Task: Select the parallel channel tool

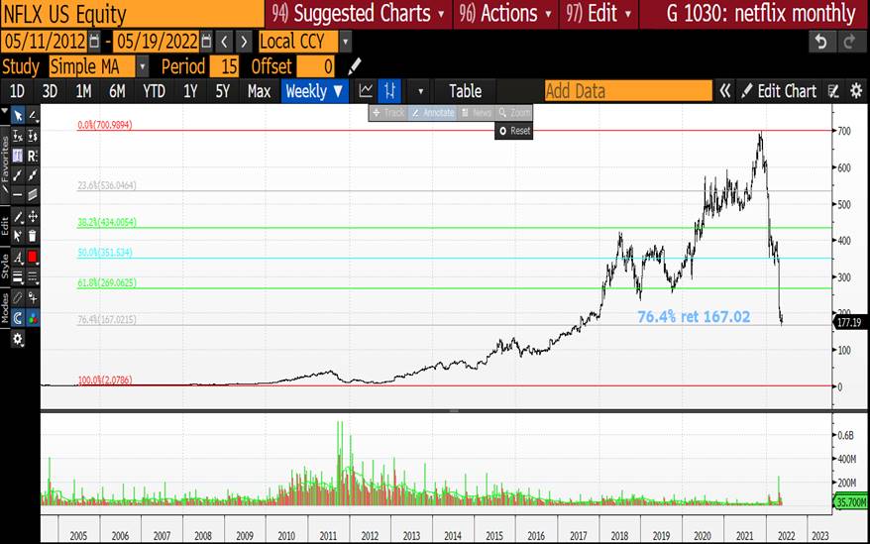Action: point(33,194)
